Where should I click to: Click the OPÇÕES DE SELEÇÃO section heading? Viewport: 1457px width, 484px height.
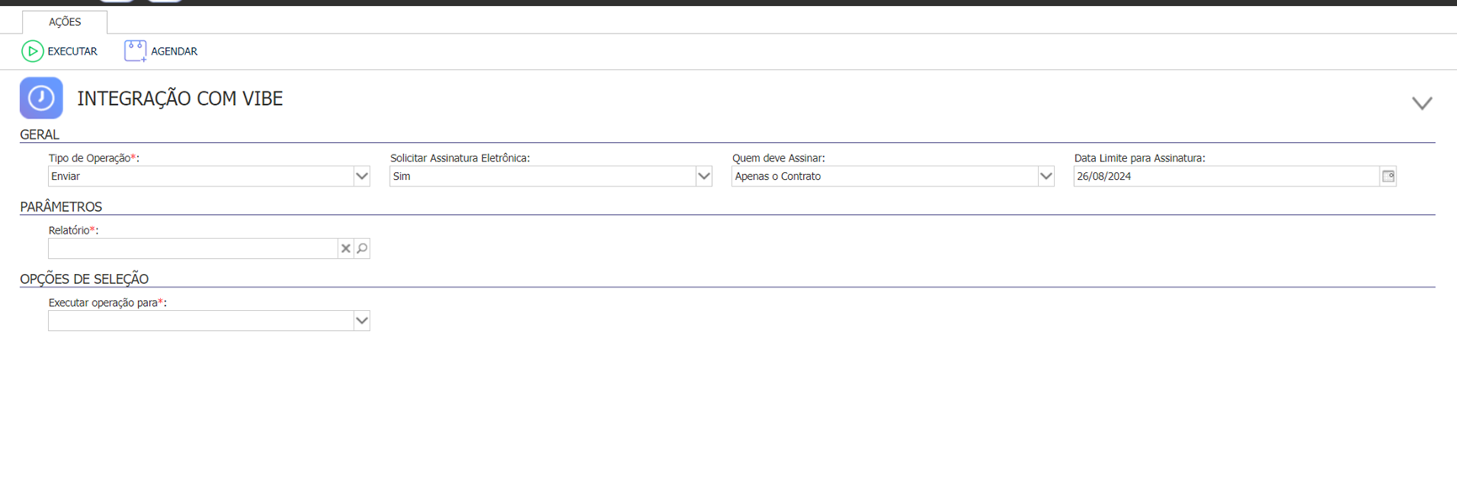coord(84,279)
